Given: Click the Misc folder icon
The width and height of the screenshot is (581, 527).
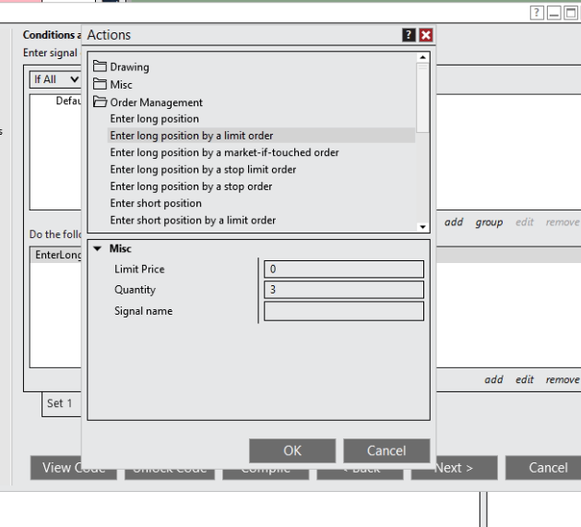Looking at the screenshot, I should (100, 84).
